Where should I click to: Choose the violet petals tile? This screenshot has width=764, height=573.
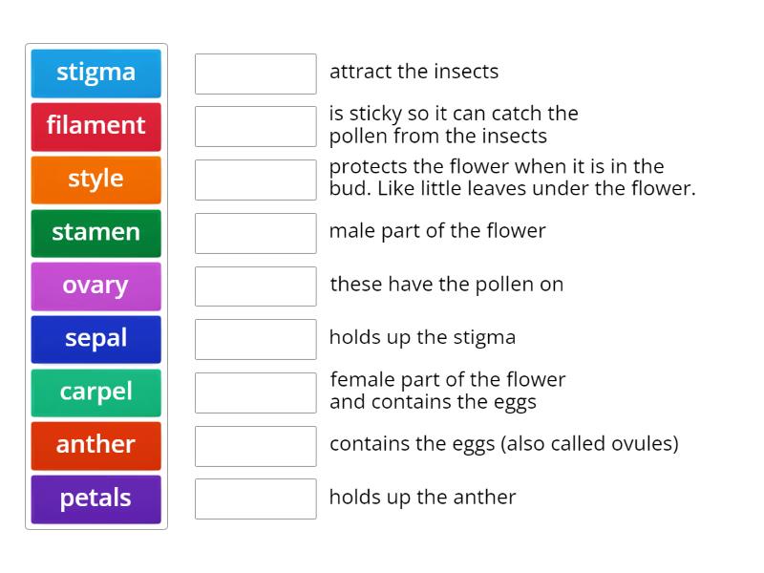(95, 499)
